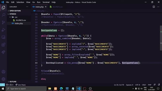This screenshot has width=162, height=91.
Task: Open XAMPP from the taskbar
Action: tap(55, 89)
